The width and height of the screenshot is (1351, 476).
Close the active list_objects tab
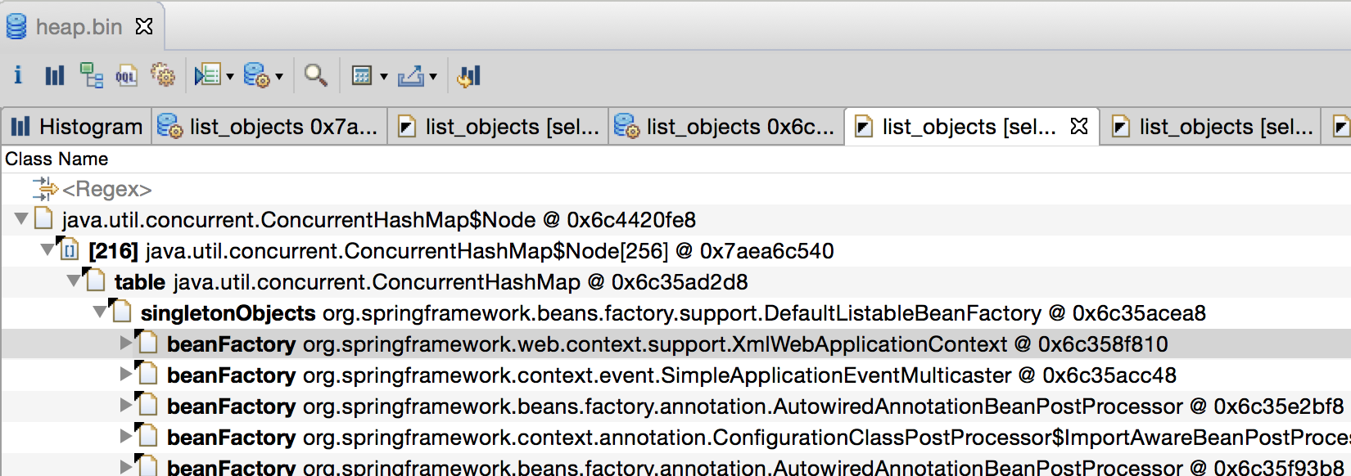pyautogui.click(x=1079, y=127)
